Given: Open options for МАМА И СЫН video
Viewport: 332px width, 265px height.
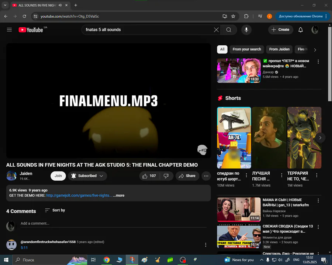Looking at the screenshot, I should (318, 201).
